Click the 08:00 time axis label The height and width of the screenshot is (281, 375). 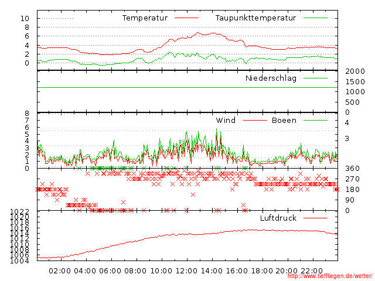(135, 271)
